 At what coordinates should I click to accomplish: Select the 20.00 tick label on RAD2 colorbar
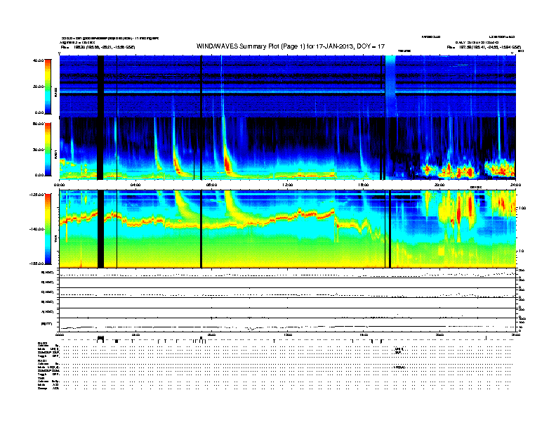tap(39, 86)
